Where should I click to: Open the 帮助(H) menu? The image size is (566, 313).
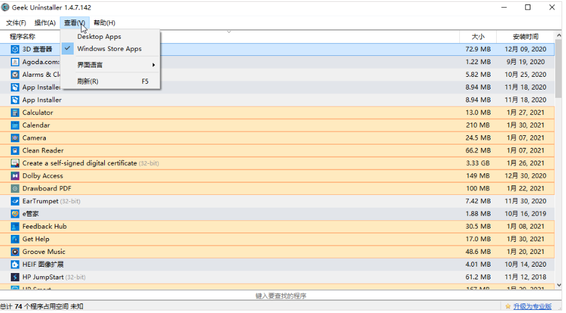pyautogui.click(x=104, y=23)
